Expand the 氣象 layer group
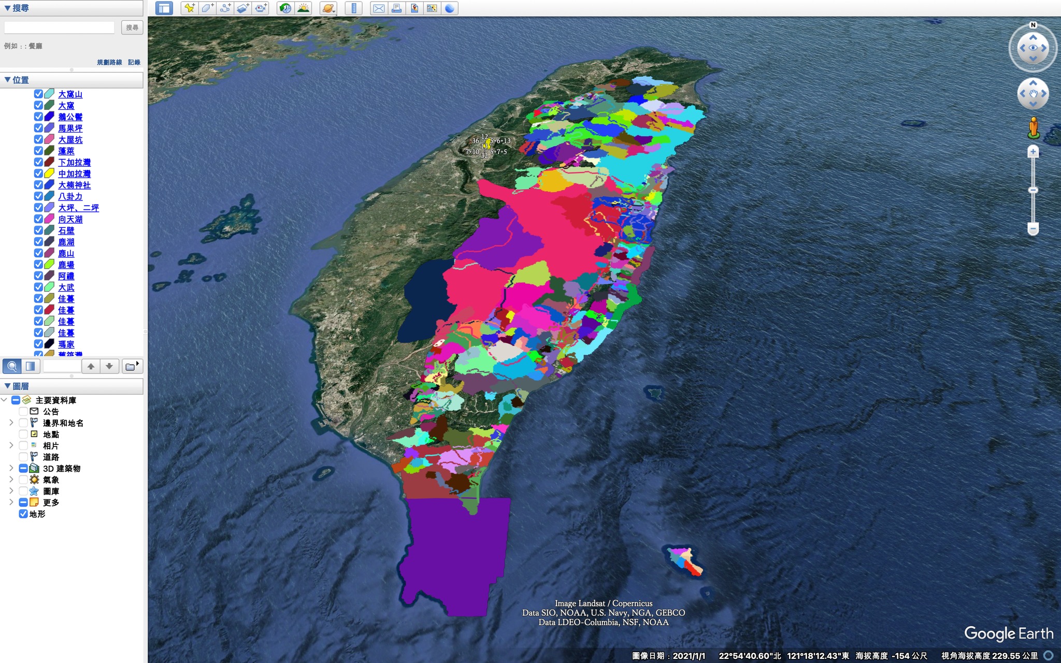The width and height of the screenshot is (1061, 663). coord(11,480)
